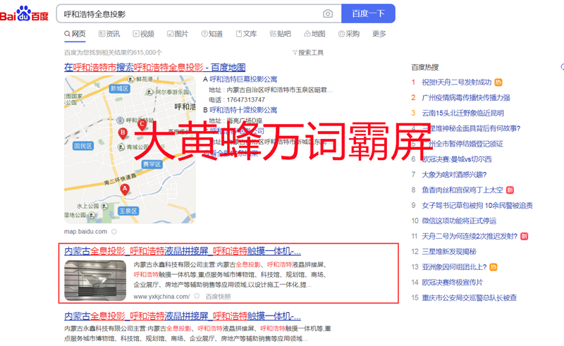Open hot search 女子骂书记草包被拘
The height and width of the screenshot is (346, 564).
coord(477,205)
